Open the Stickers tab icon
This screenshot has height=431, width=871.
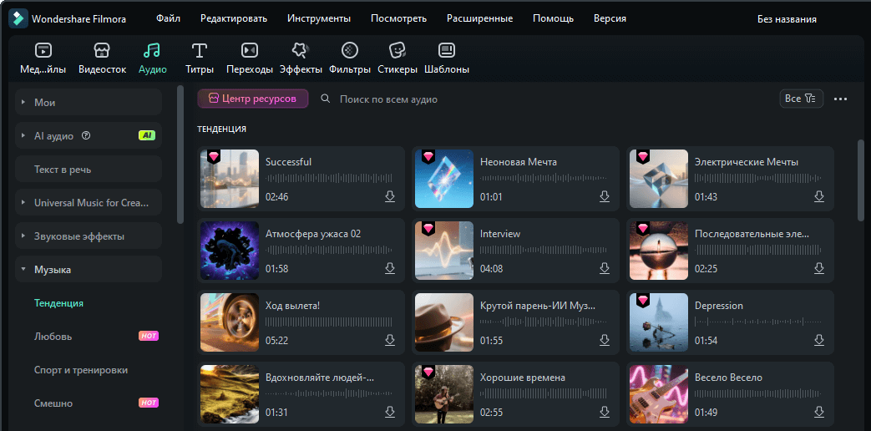[x=398, y=51]
